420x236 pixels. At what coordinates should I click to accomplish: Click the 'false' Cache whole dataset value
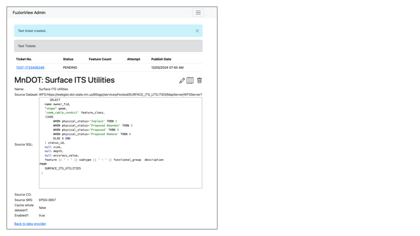[42, 208]
